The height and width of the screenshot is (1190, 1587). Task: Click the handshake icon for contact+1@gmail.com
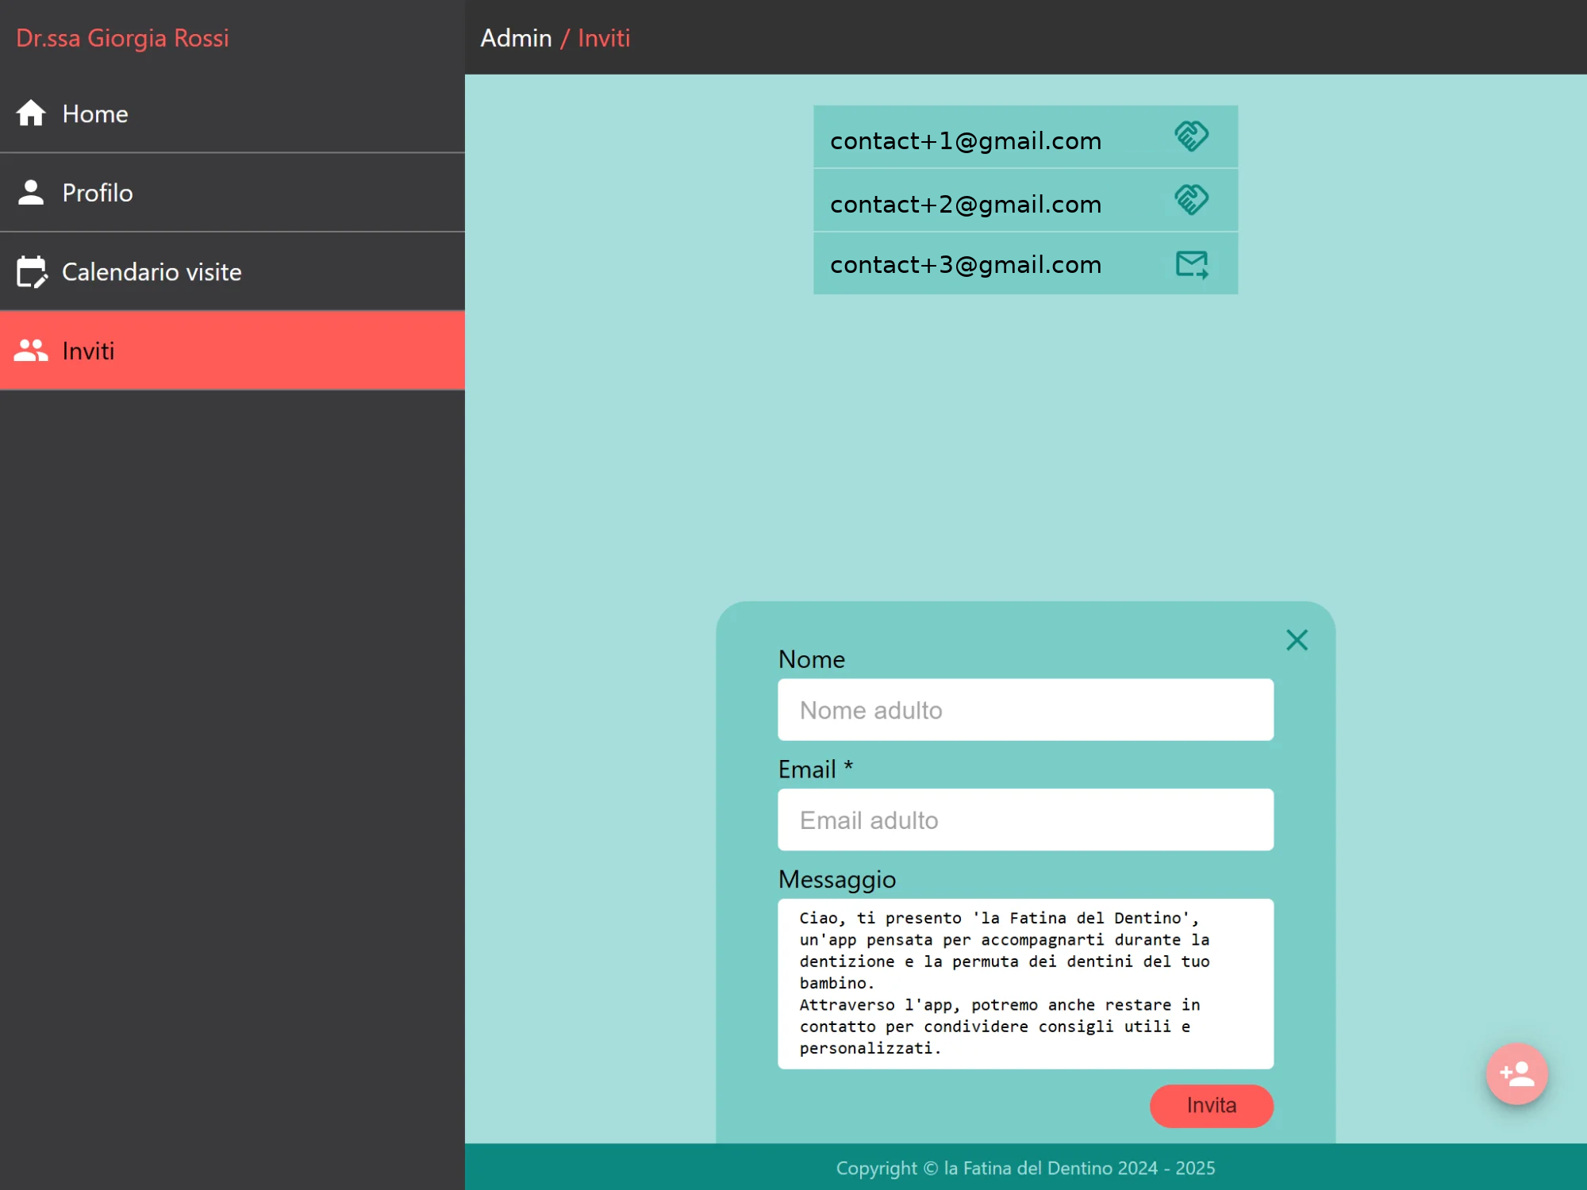coord(1191,136)
